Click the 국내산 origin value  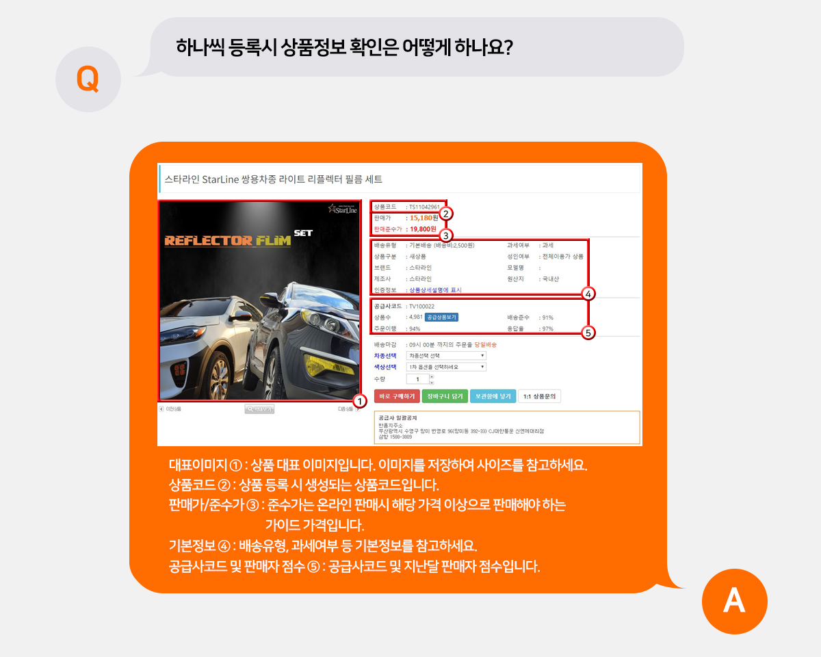[551, 279]
